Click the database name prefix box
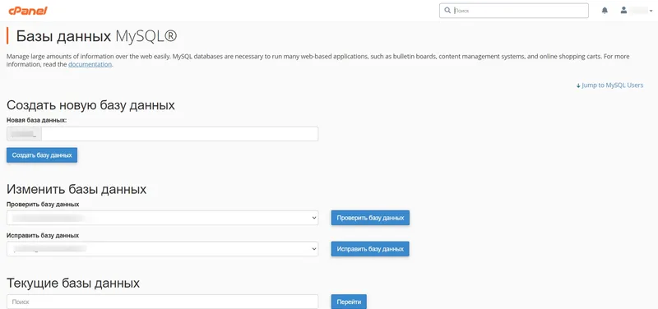This screenshot has height=309, width=658. click(24, 134)
